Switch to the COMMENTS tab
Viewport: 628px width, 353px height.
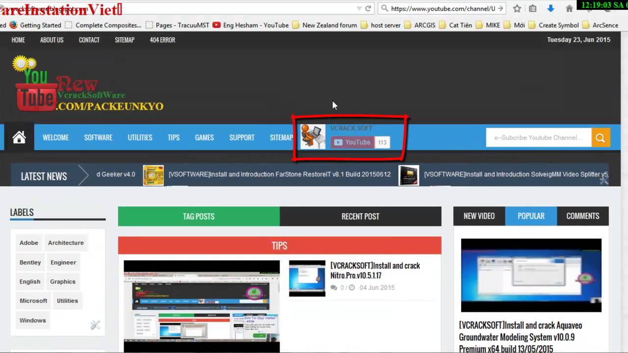pos(583,216)
